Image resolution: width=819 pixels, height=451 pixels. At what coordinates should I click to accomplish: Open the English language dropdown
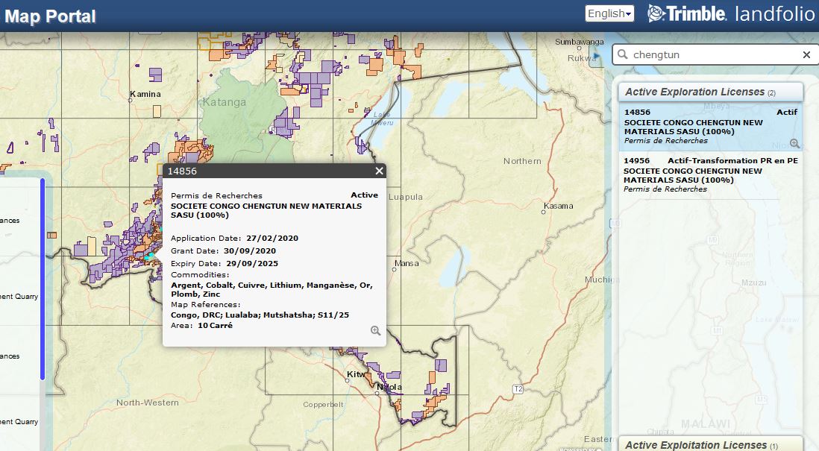pos(609,13)
